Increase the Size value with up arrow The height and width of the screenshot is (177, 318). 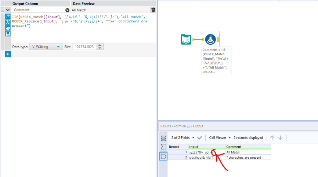click(x=100, y=45)
